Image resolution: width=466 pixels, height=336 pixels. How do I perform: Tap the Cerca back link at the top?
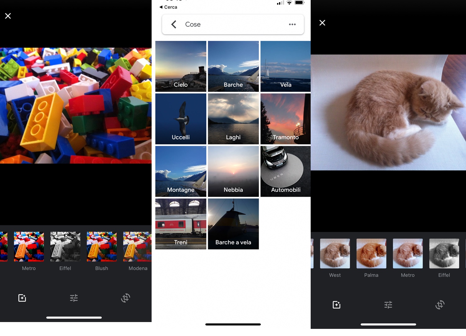[x=168, y=7]
